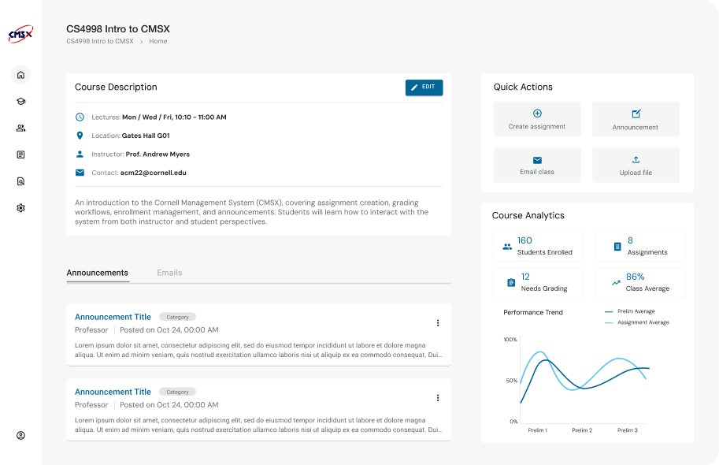719x465 pixels.
Task: Click the Upload file quick action
Action: (636, 166)
